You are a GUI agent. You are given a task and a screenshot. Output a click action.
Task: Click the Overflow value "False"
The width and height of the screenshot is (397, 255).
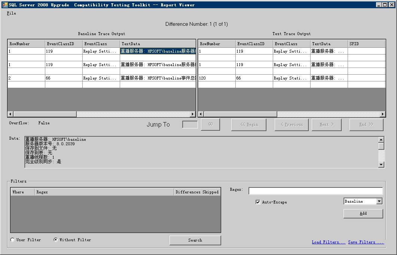(x=44, y=123)
